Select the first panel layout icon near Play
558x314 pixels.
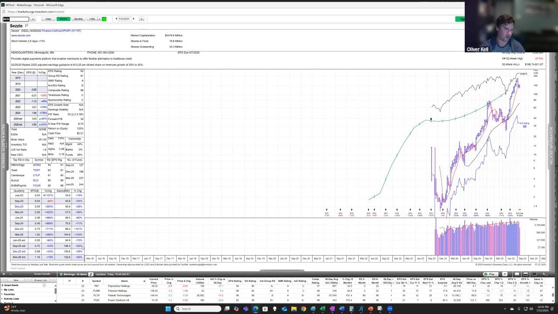coord(517,274)
